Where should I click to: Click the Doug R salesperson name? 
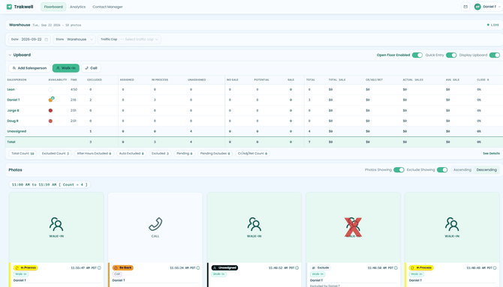(13, 121)
